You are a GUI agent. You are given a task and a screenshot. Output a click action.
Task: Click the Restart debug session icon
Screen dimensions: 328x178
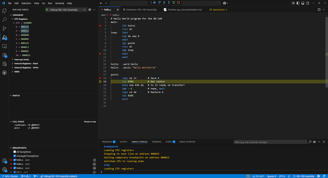point(173,3)
